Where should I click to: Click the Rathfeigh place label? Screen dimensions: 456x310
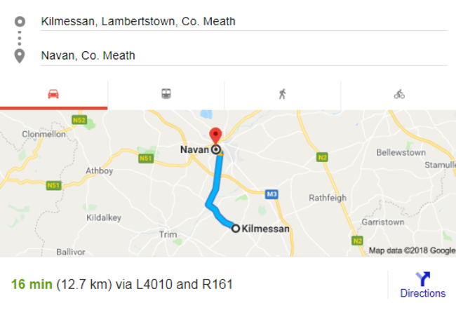[x=328, y=198]
